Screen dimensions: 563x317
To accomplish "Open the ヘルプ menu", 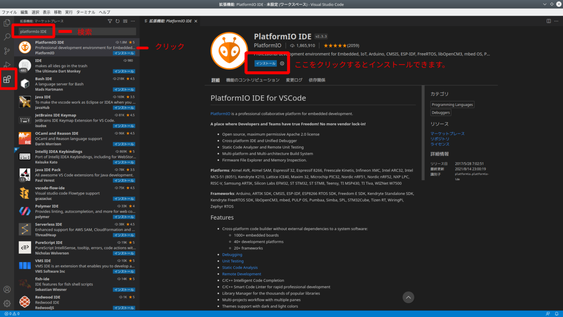I will tap(105, 12).
